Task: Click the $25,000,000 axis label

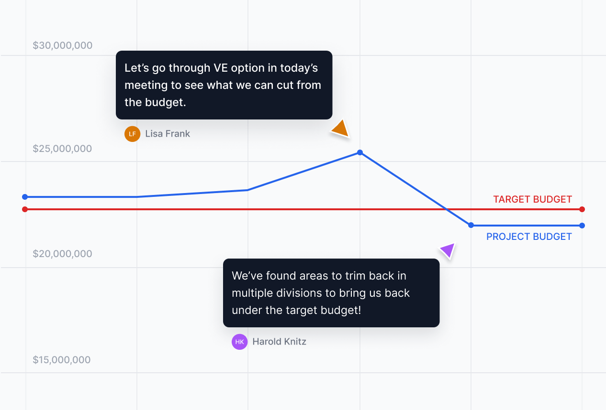Action: [x=62, y=149]
